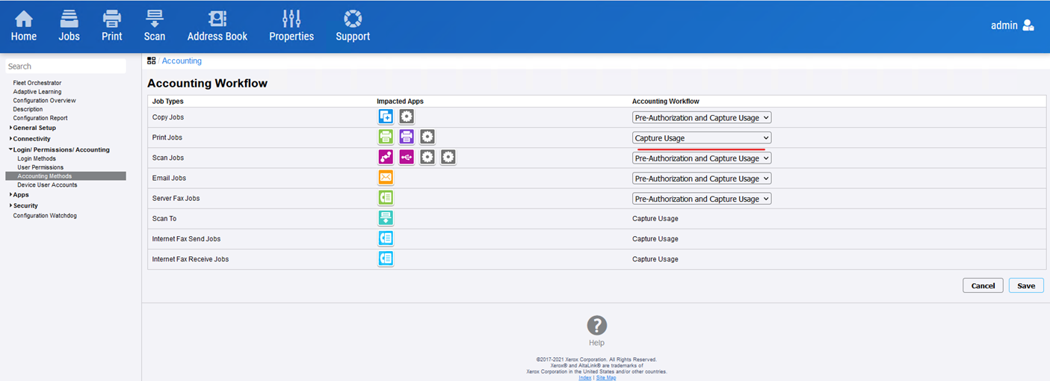Open the Support page
Image resolution: width=1050 pixels, height=381 pixels.
tap(353, 19)
